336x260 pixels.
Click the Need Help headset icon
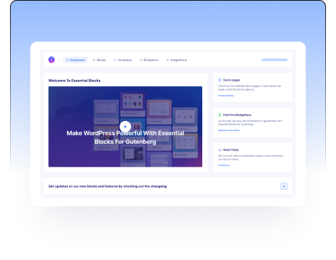click(220, 150)
